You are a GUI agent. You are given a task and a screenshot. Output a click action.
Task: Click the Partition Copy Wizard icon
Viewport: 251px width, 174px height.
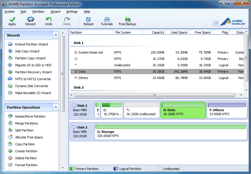[10, 58]
